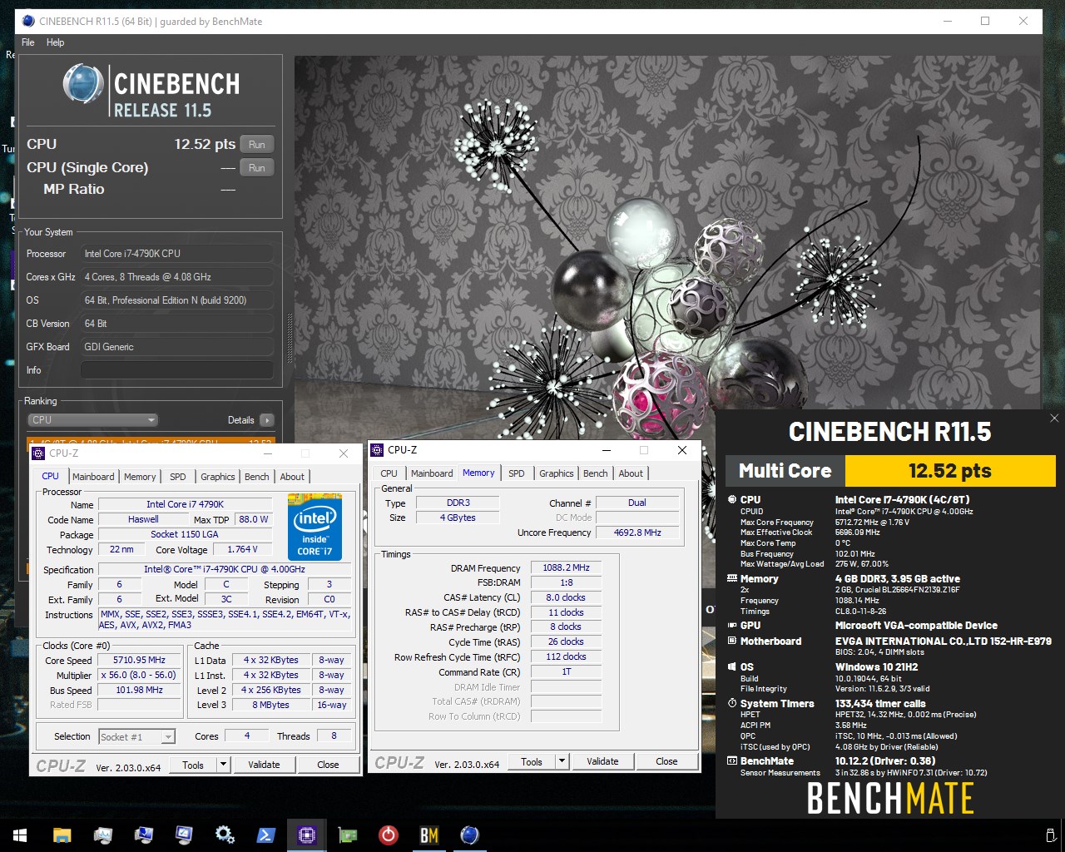The width and height of the screenshot is (1065, 852).
Task: Click Close button in left CPU-Z window
Action: click(x=328, y=765)
